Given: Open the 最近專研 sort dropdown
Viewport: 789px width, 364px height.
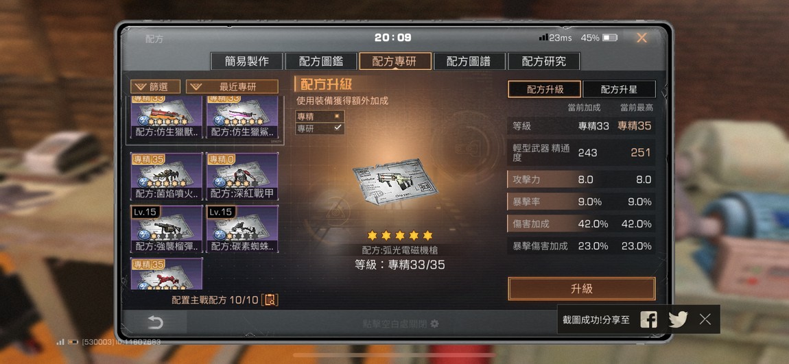Looking at the screenshot, I should click(x=231, y=86).
